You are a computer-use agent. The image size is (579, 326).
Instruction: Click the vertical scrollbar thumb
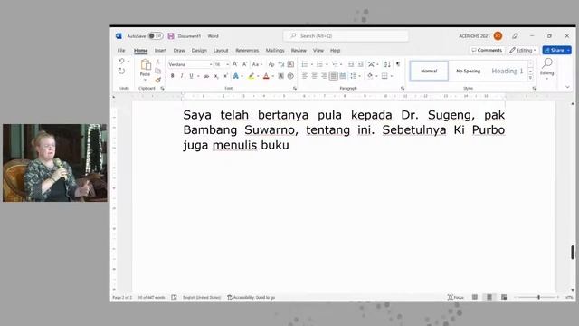pyautogui.click(x=573, y=252)
